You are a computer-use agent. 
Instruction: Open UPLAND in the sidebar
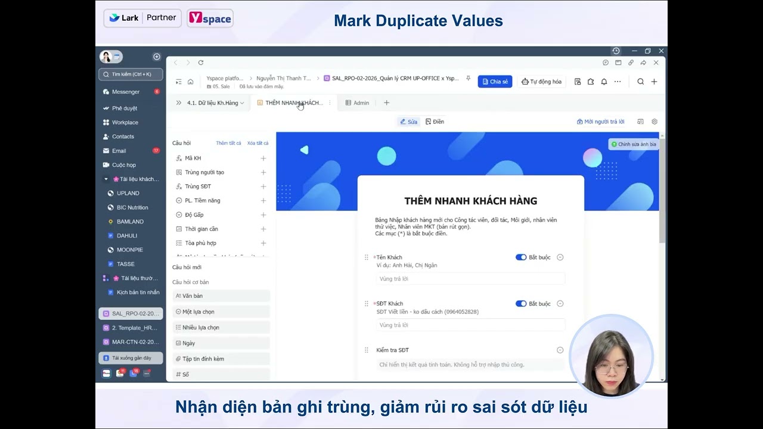[128, 194]
